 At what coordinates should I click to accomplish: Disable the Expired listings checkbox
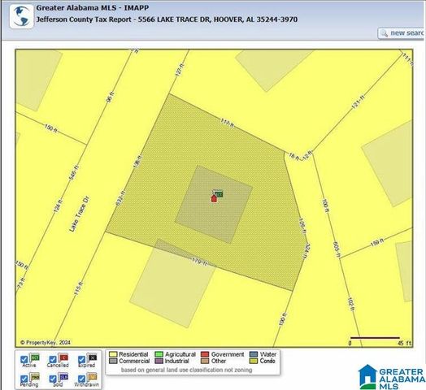81,360
